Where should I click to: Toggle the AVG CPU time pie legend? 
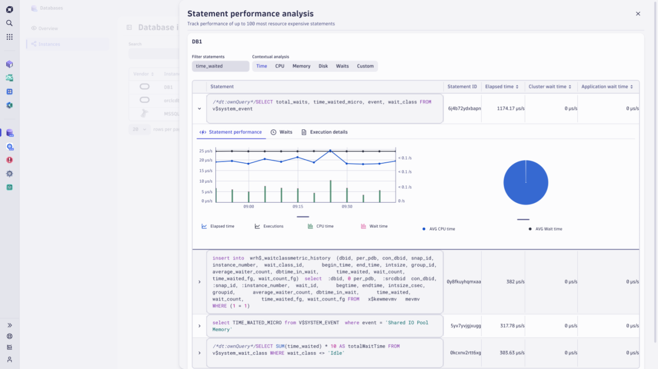click(438, 229)
